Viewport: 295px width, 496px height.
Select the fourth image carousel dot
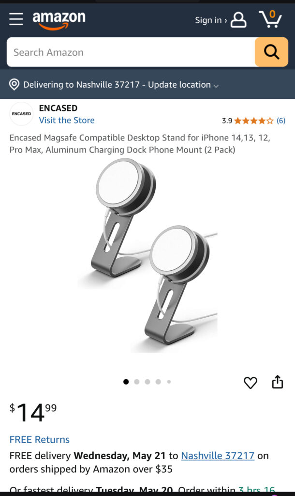point(158,382)
